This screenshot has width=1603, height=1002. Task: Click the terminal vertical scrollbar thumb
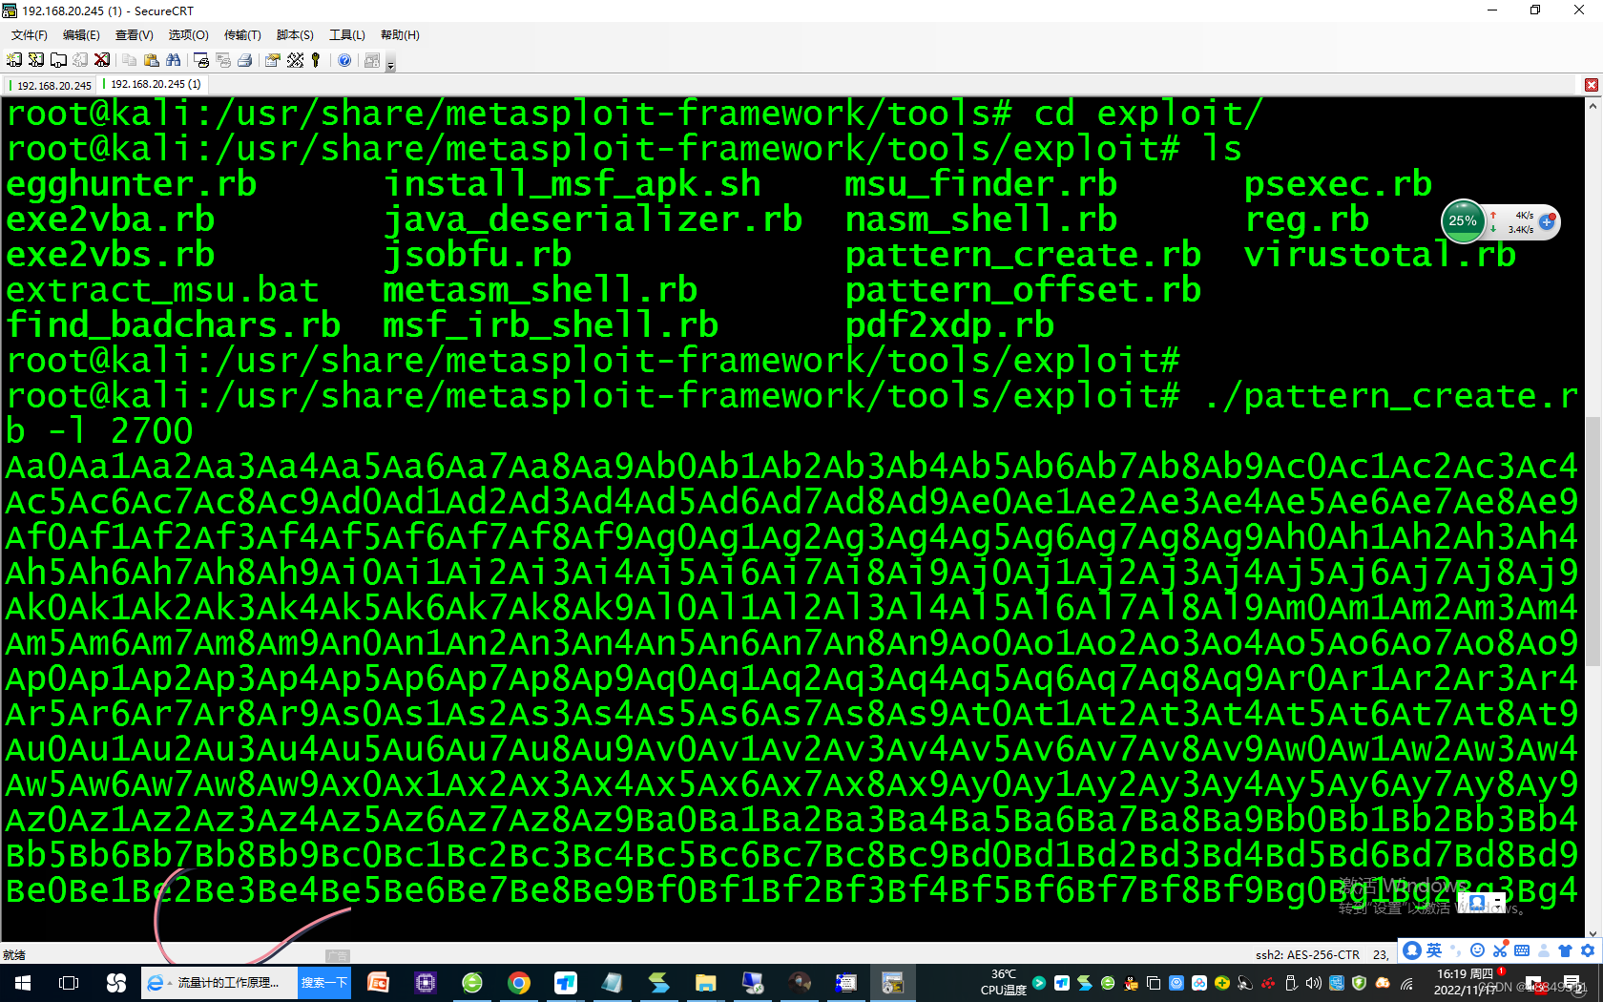(x=1593, y=540)
